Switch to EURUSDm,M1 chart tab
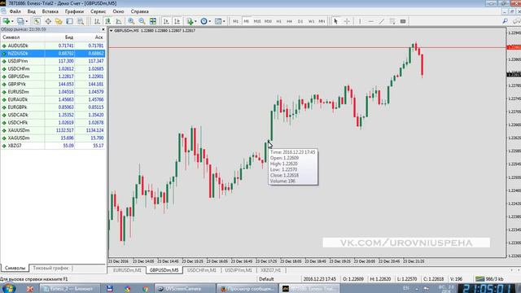The height and width of the screenshot is (293, 521). pyautogui.click(x=127, y=270)
